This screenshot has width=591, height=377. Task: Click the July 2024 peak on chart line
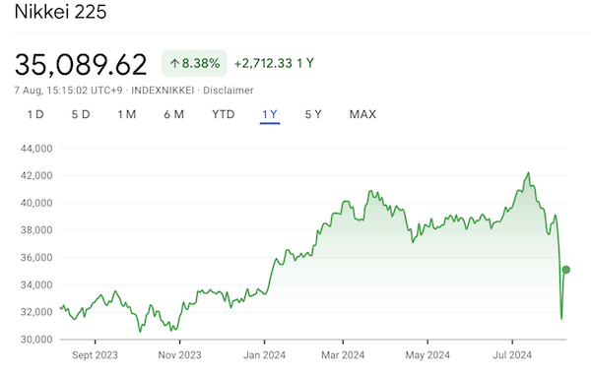[x=528, y=173]
